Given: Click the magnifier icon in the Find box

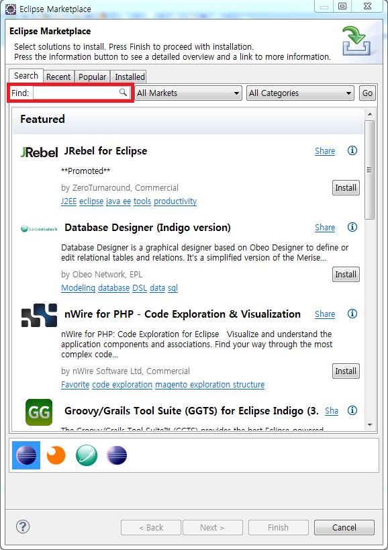Looking at the screenshot, I should tap(123, 92).
